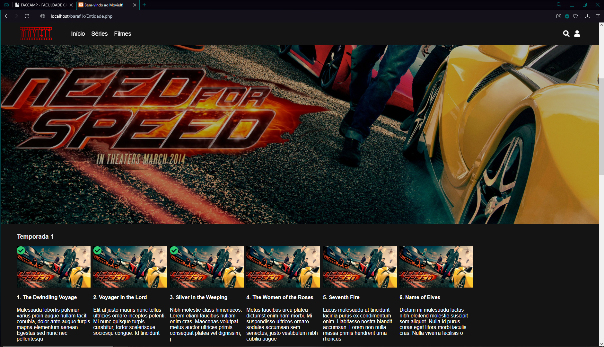Click the Temporada 1 heading
The image size is (604, 347).
point(35,237)
